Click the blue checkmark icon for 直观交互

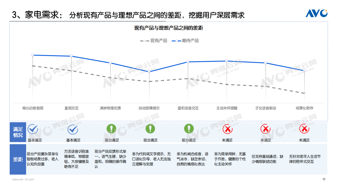73,129
